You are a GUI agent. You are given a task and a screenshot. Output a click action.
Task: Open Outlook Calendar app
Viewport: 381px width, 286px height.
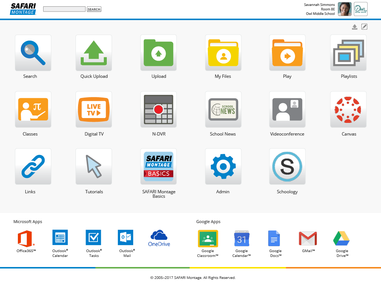pyautogui.click(x=60, y=237)
